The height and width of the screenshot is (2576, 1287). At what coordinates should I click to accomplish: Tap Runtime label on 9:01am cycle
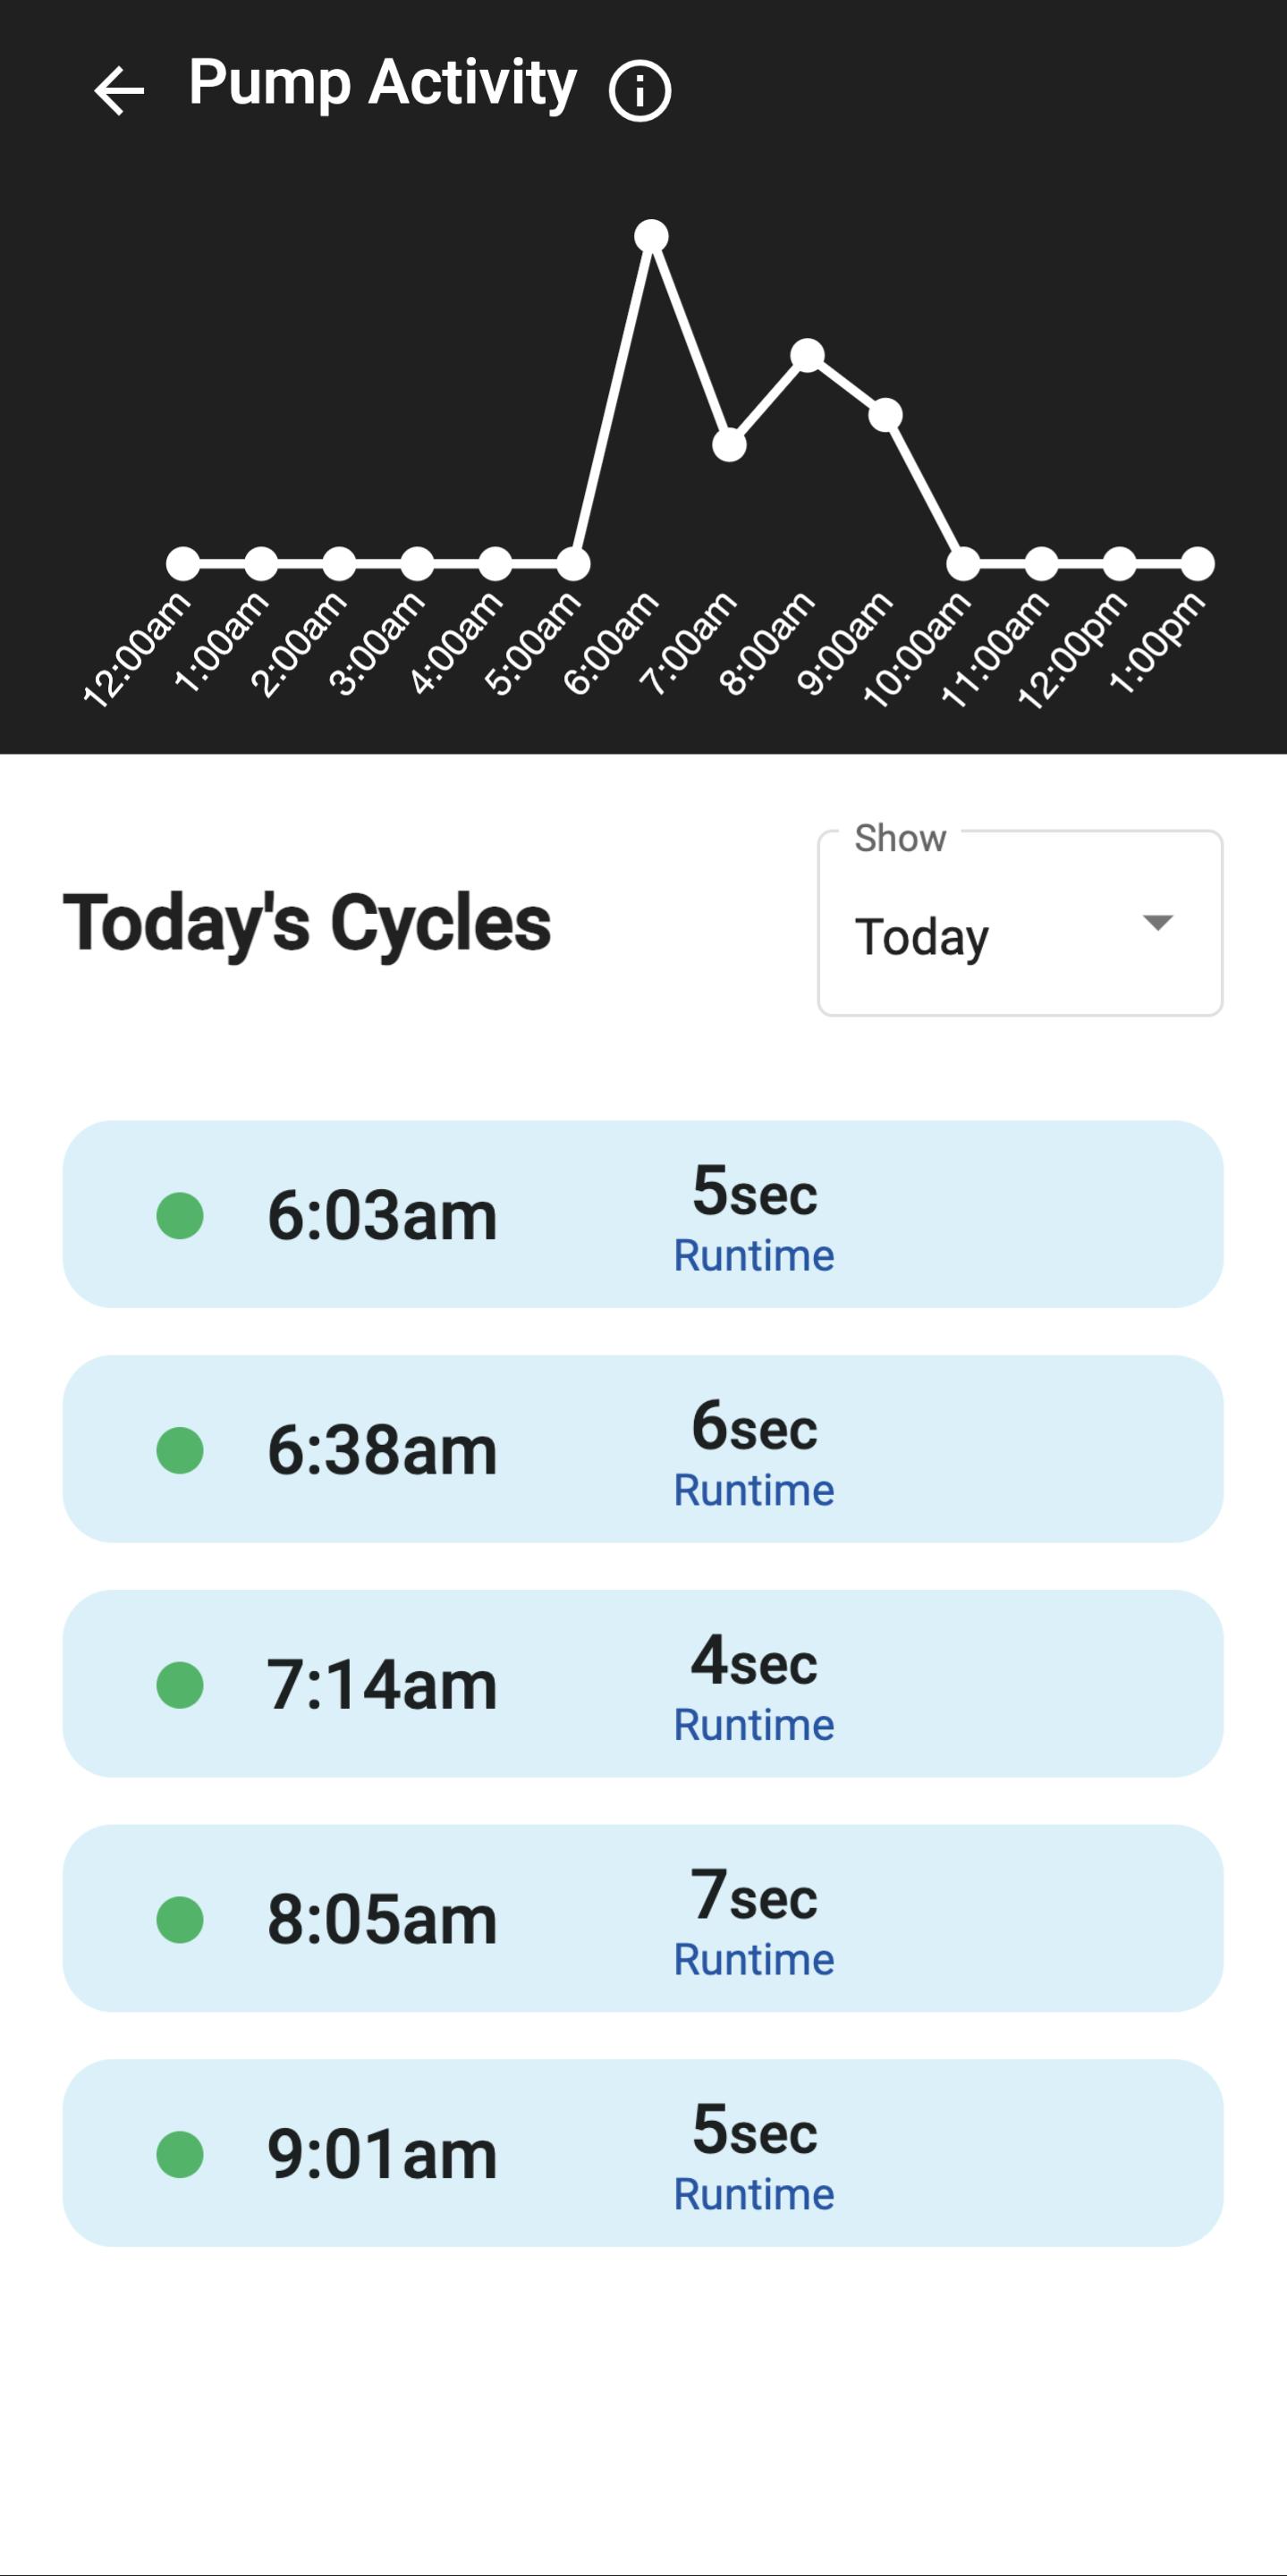click(x=754, y=2195)
